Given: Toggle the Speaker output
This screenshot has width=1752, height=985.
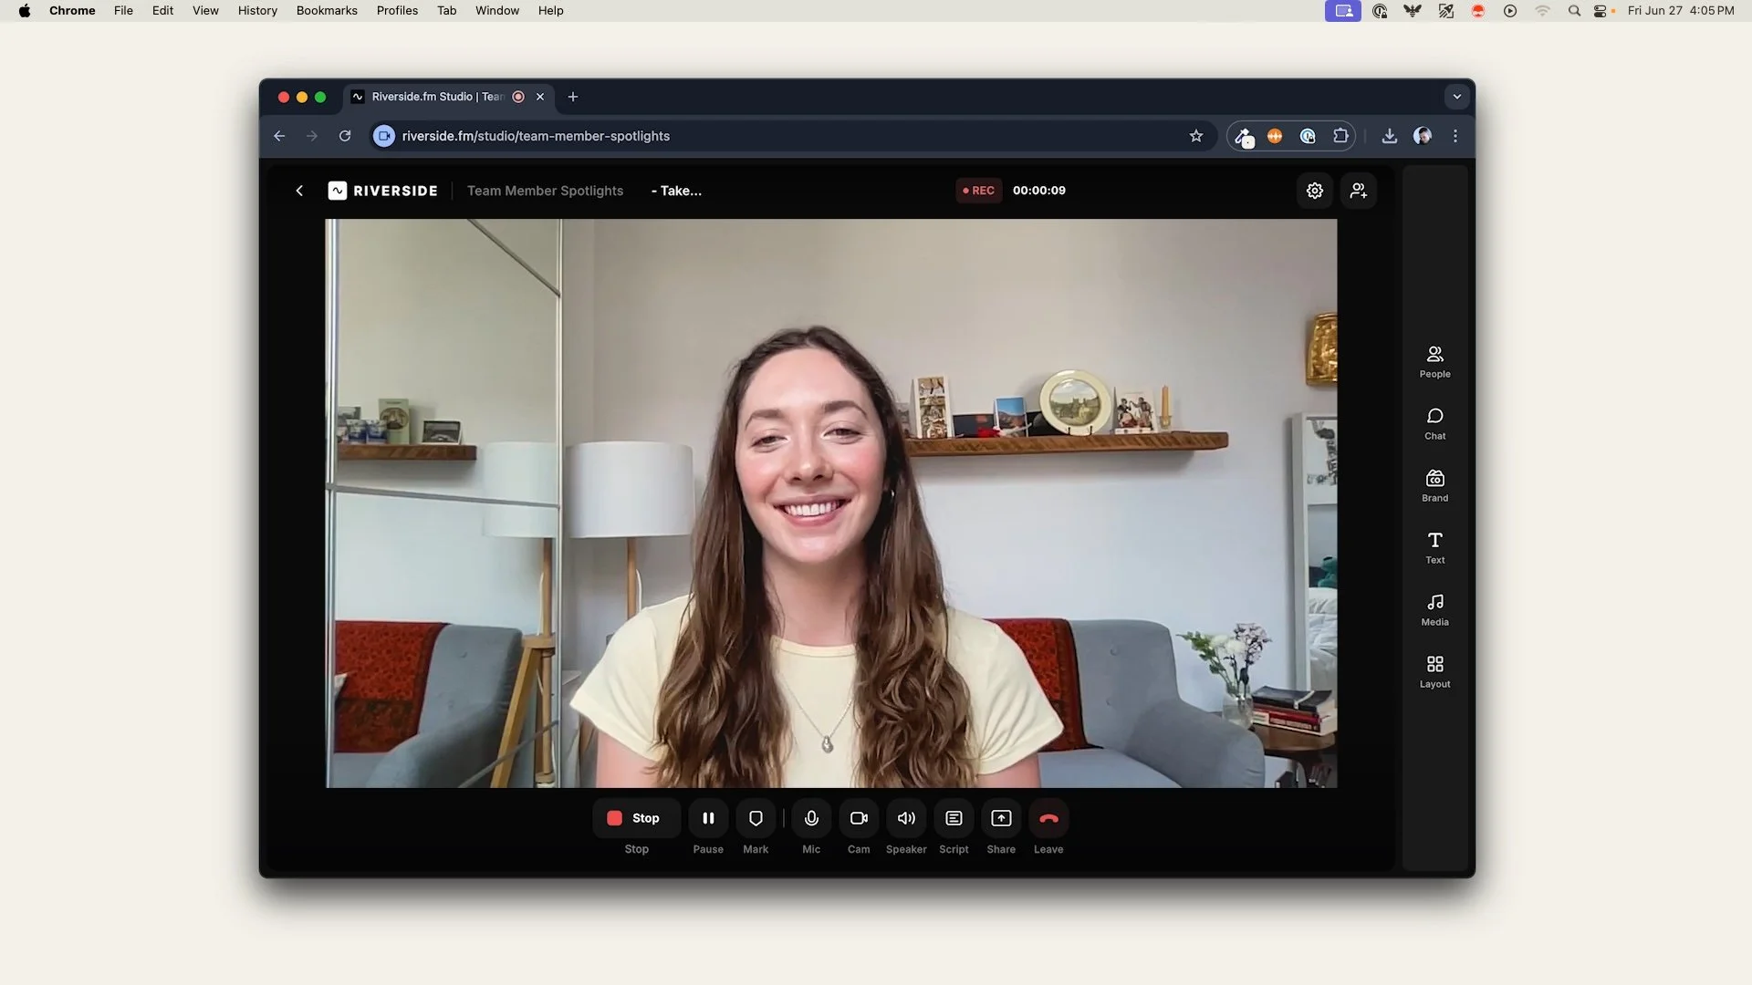Looking at the screenshot, I should (x=906, y=818).
